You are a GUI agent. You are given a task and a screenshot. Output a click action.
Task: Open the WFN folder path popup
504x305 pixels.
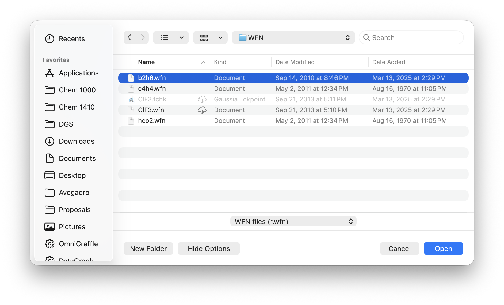click(293, 37)
